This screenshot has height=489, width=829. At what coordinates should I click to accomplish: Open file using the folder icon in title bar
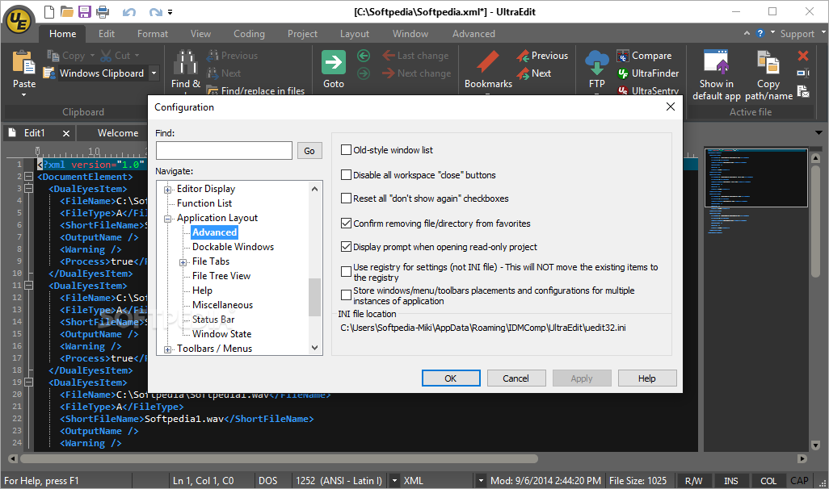pos(66,11)
